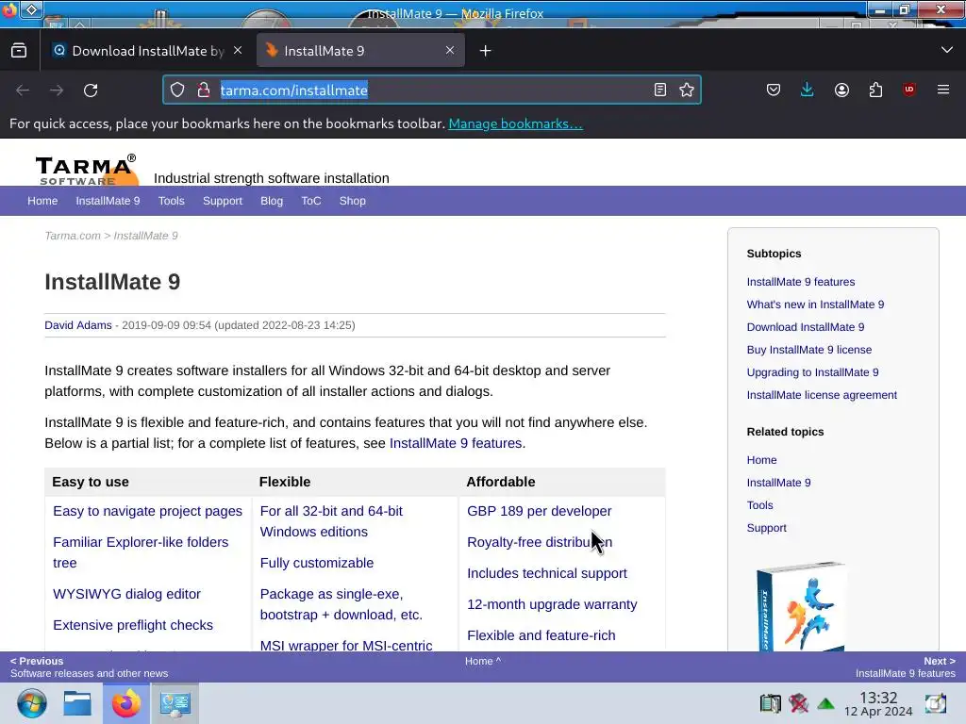This screenshot has width=966, height=724.
Task: Open Download InstallMate 9 subtopic link
Action: pos(806,327)
